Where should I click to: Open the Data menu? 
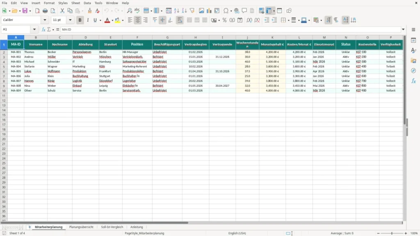(87, 3)
